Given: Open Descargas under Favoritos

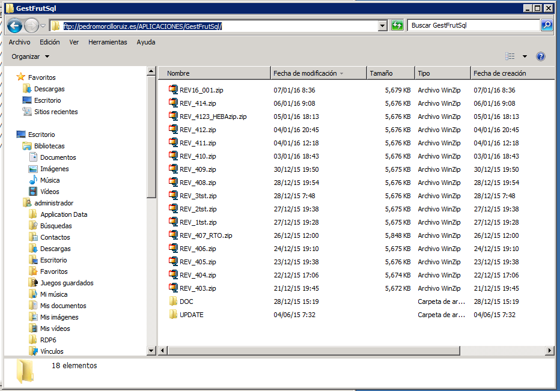Looking at the screenshot, I should (49, 89).
